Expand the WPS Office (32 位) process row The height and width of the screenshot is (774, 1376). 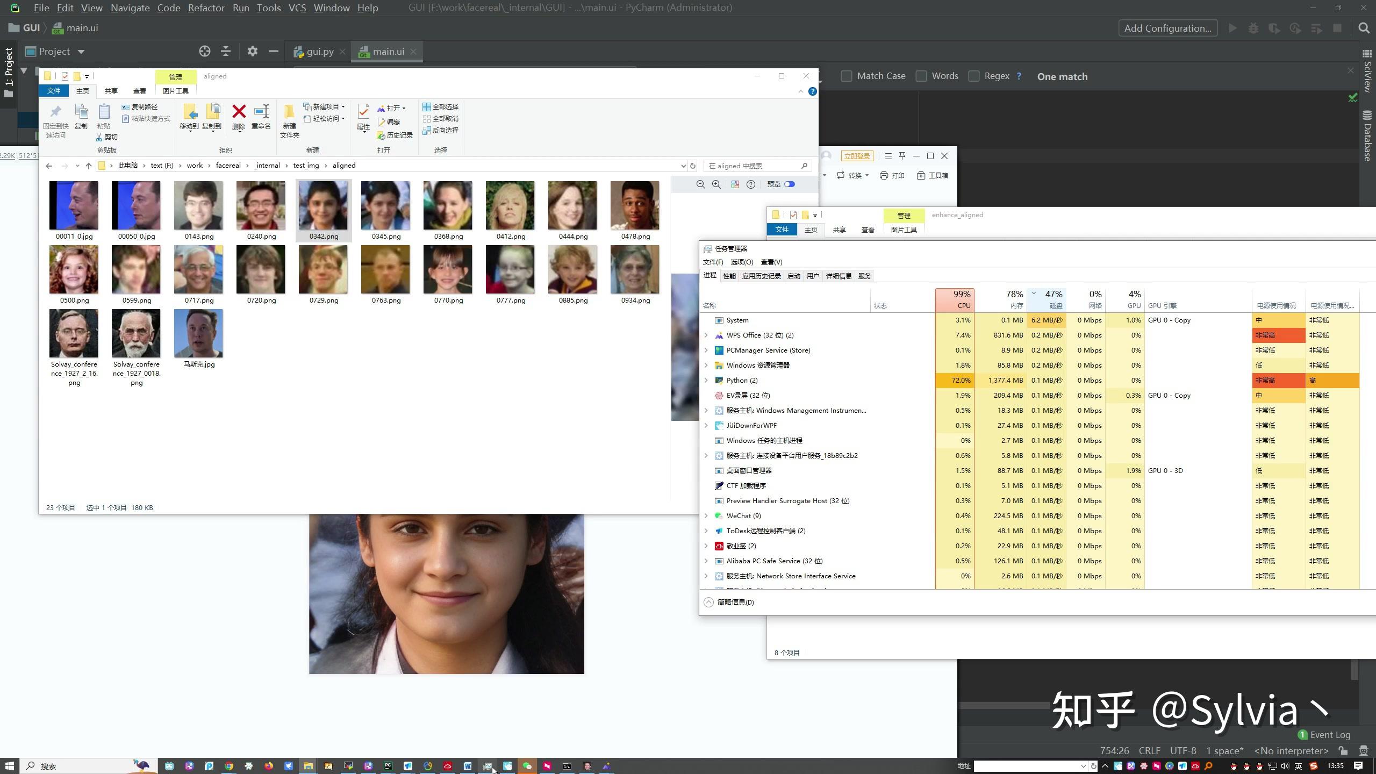point(706,335)
